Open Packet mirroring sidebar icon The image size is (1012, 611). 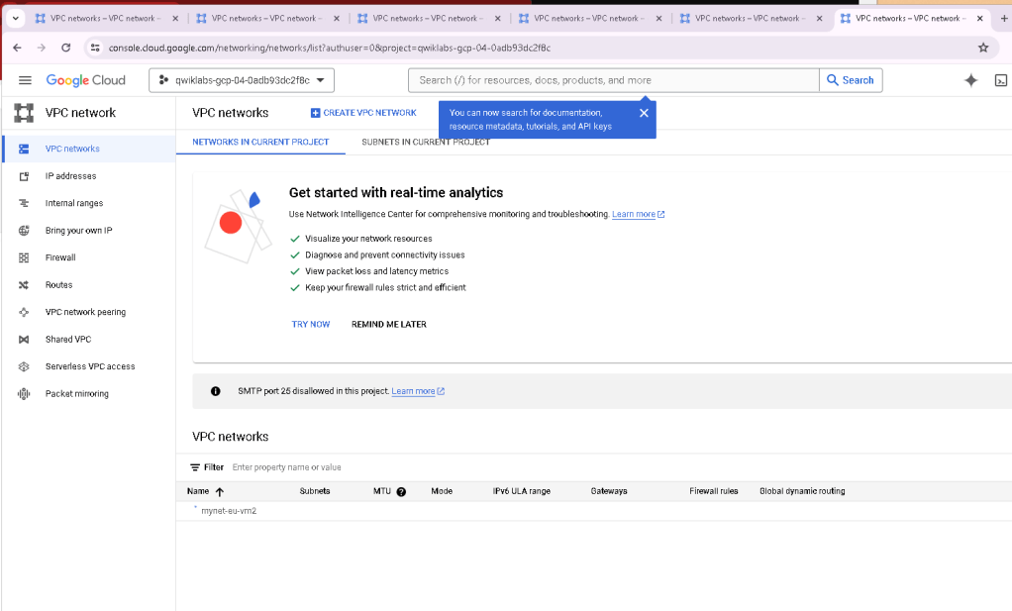24,393
